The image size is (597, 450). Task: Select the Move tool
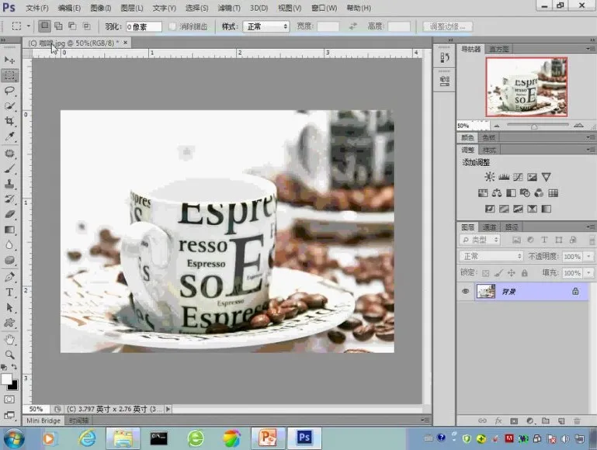click(10, 60)
